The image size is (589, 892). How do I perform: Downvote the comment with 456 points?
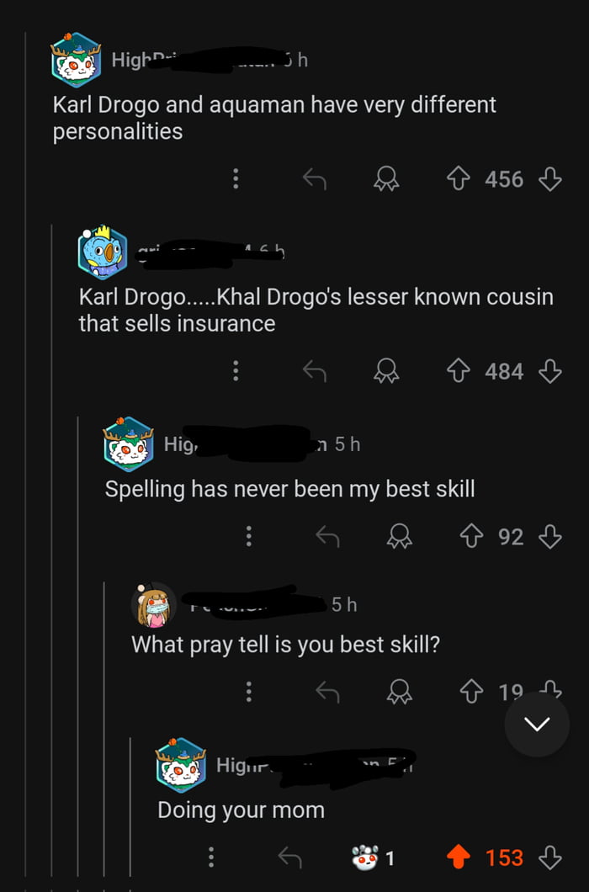(549, 179)
